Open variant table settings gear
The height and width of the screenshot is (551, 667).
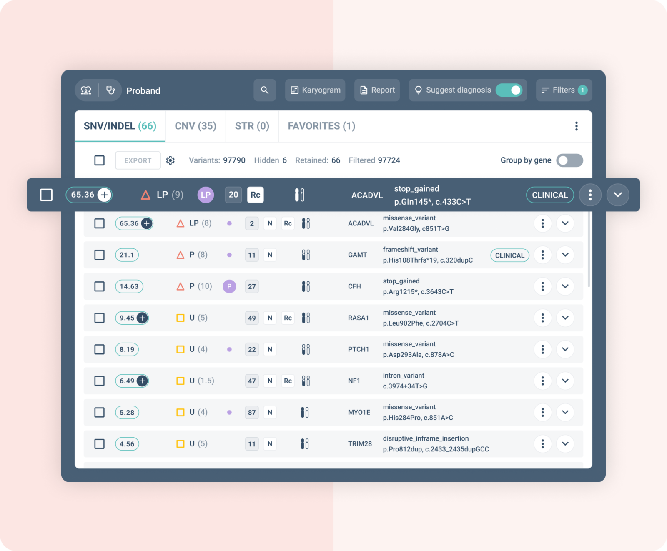171,160
